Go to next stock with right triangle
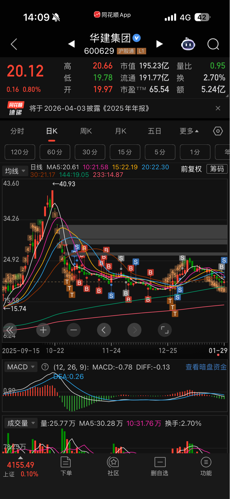The image size is (230, 499). pyautogui.click(x=160, y=44)
